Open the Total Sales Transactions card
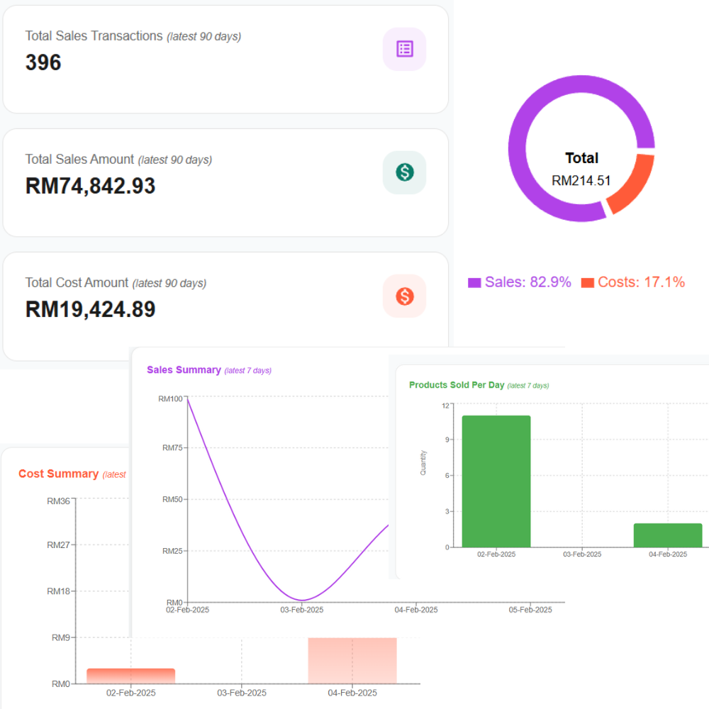Screen dimensions: 709x709 pyautogui.click(x=225, y=57)
